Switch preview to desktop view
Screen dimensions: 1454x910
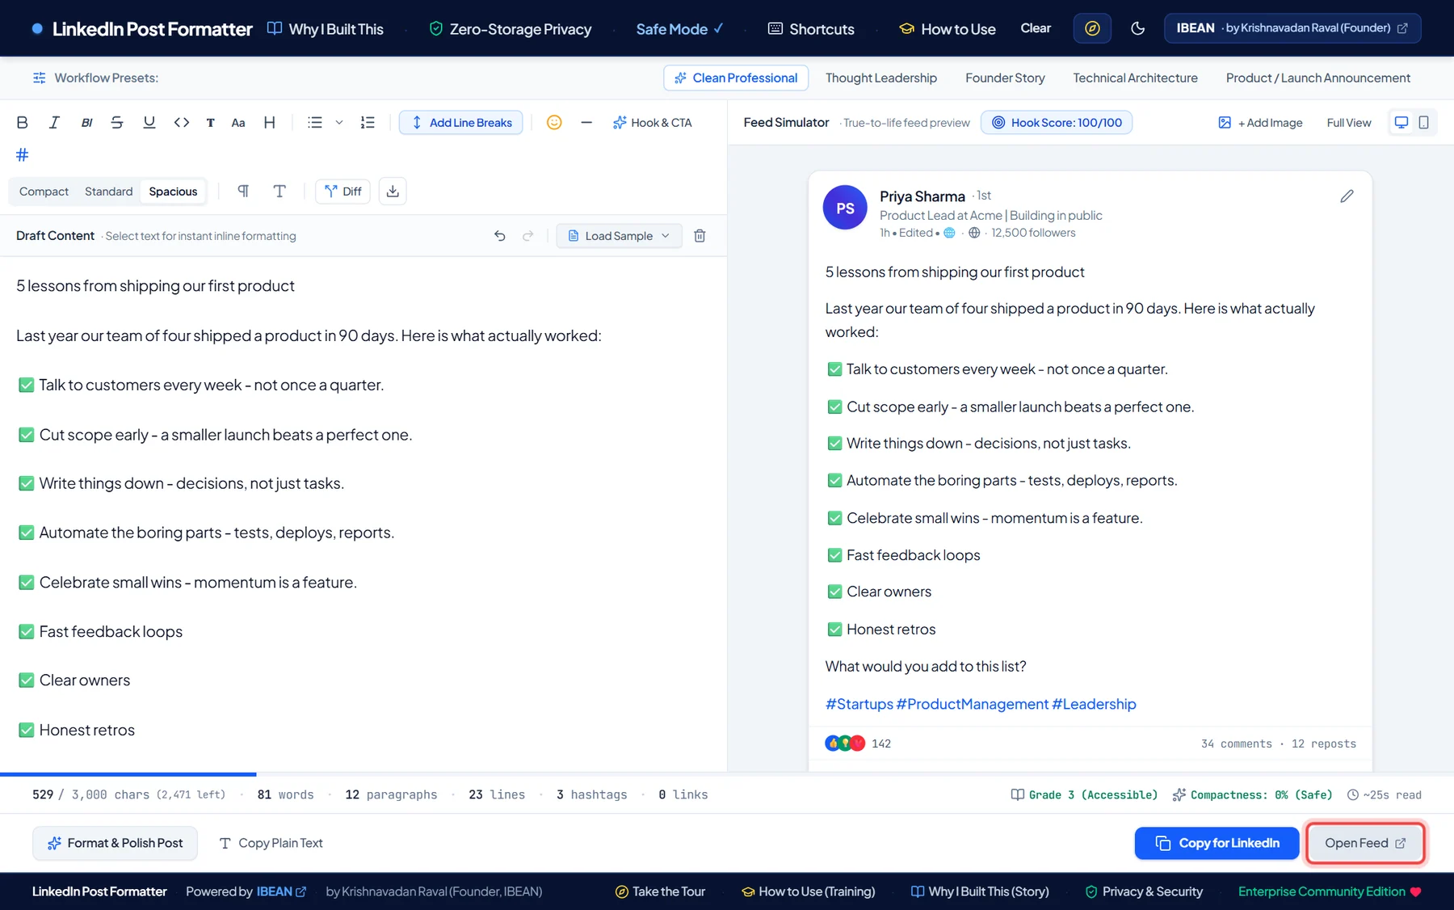click(x=1401, y=123)
